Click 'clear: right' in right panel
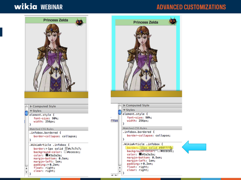The width and height of the screenshot is (241, 180). (x=137, y=170)
